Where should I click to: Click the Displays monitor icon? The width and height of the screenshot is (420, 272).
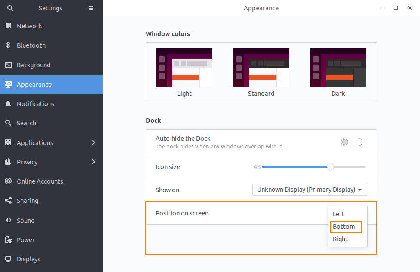tap(8, 259)
